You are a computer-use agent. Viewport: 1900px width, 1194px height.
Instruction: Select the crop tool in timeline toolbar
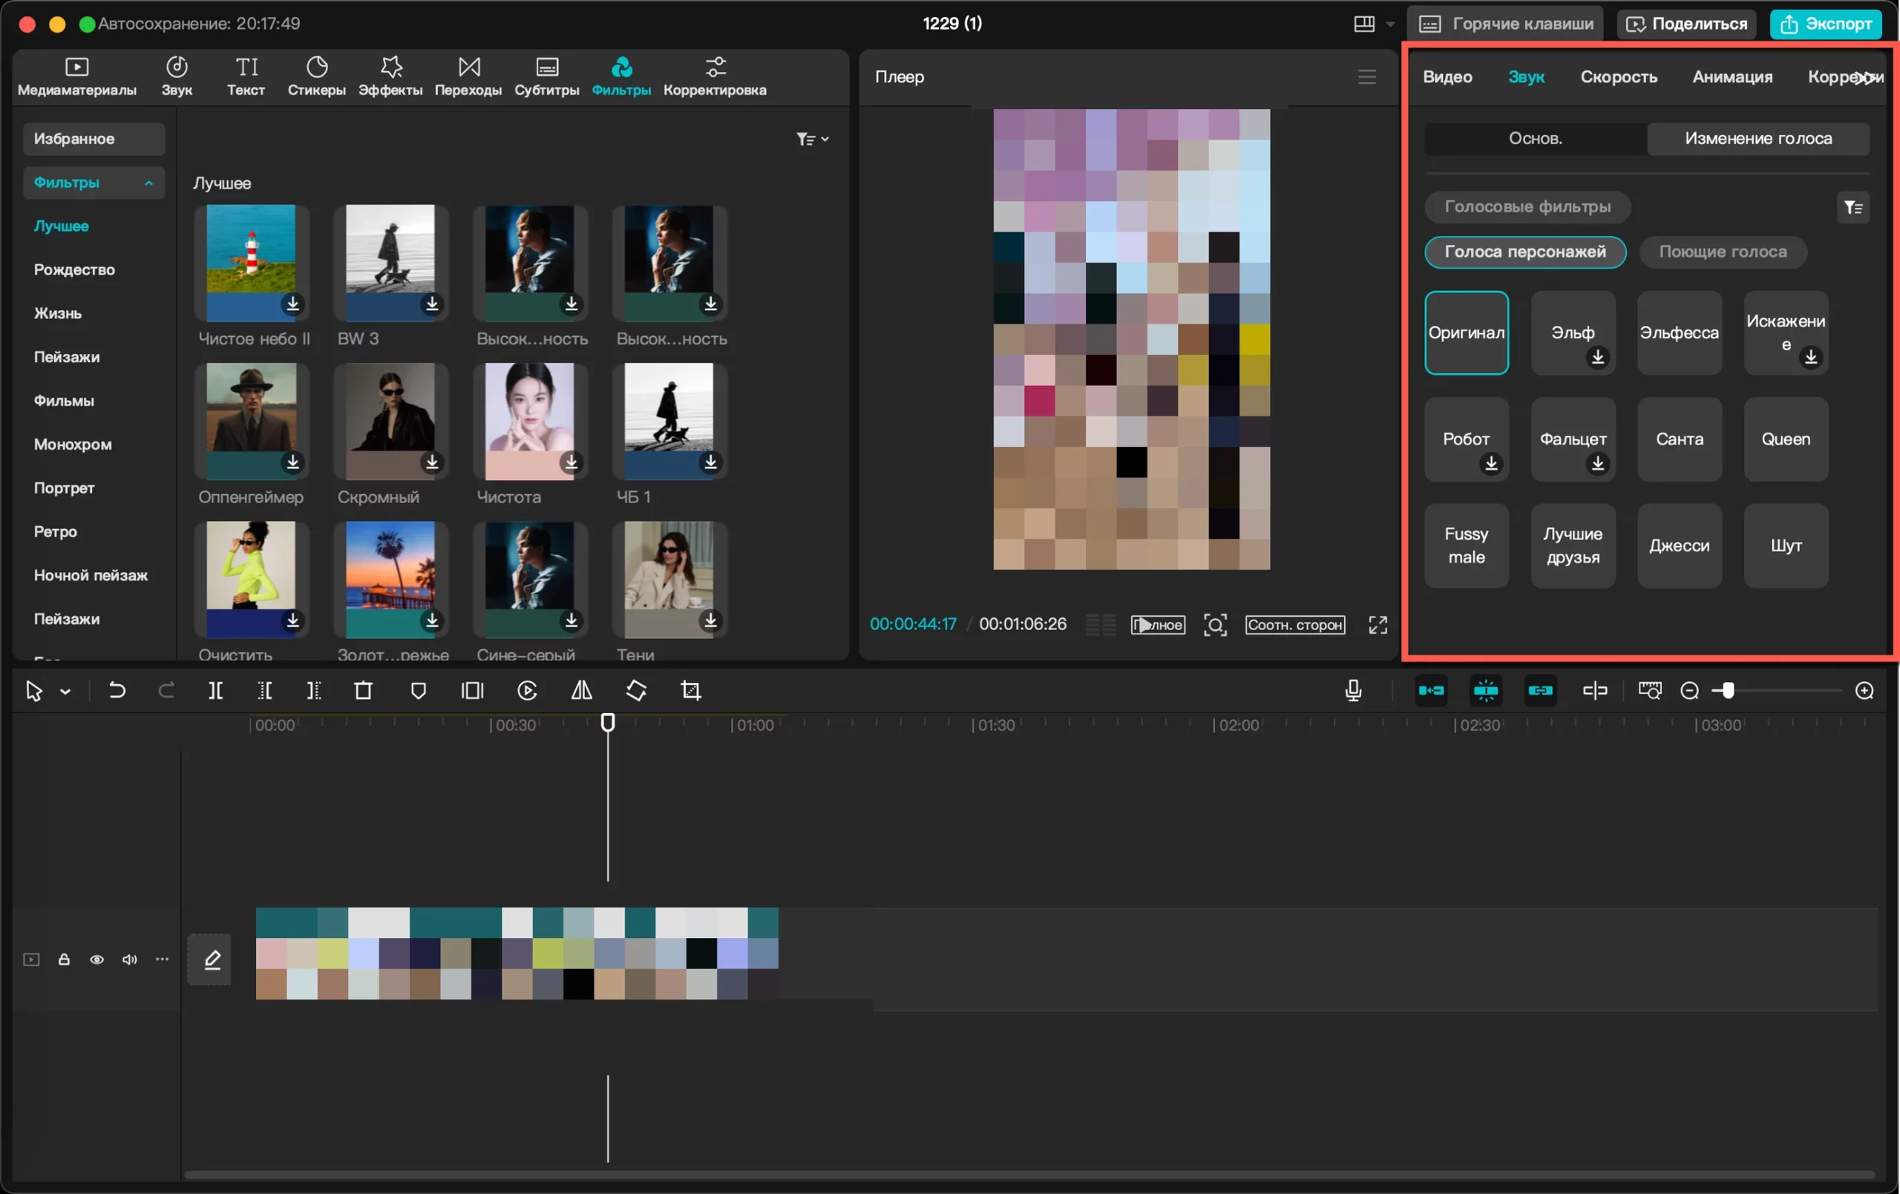click(690, 691)
